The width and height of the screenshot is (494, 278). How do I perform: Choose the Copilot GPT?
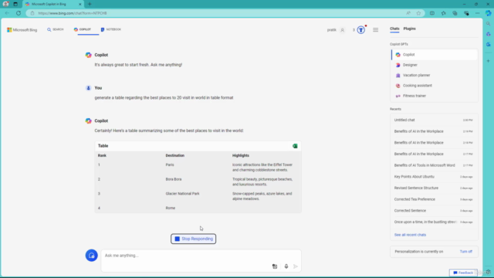tap(435, 55)
